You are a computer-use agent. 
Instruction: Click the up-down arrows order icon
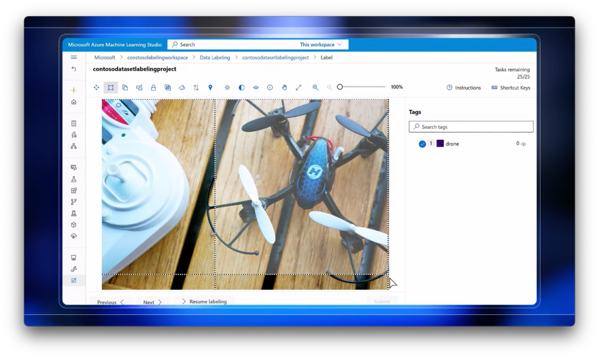coord(196,88)
